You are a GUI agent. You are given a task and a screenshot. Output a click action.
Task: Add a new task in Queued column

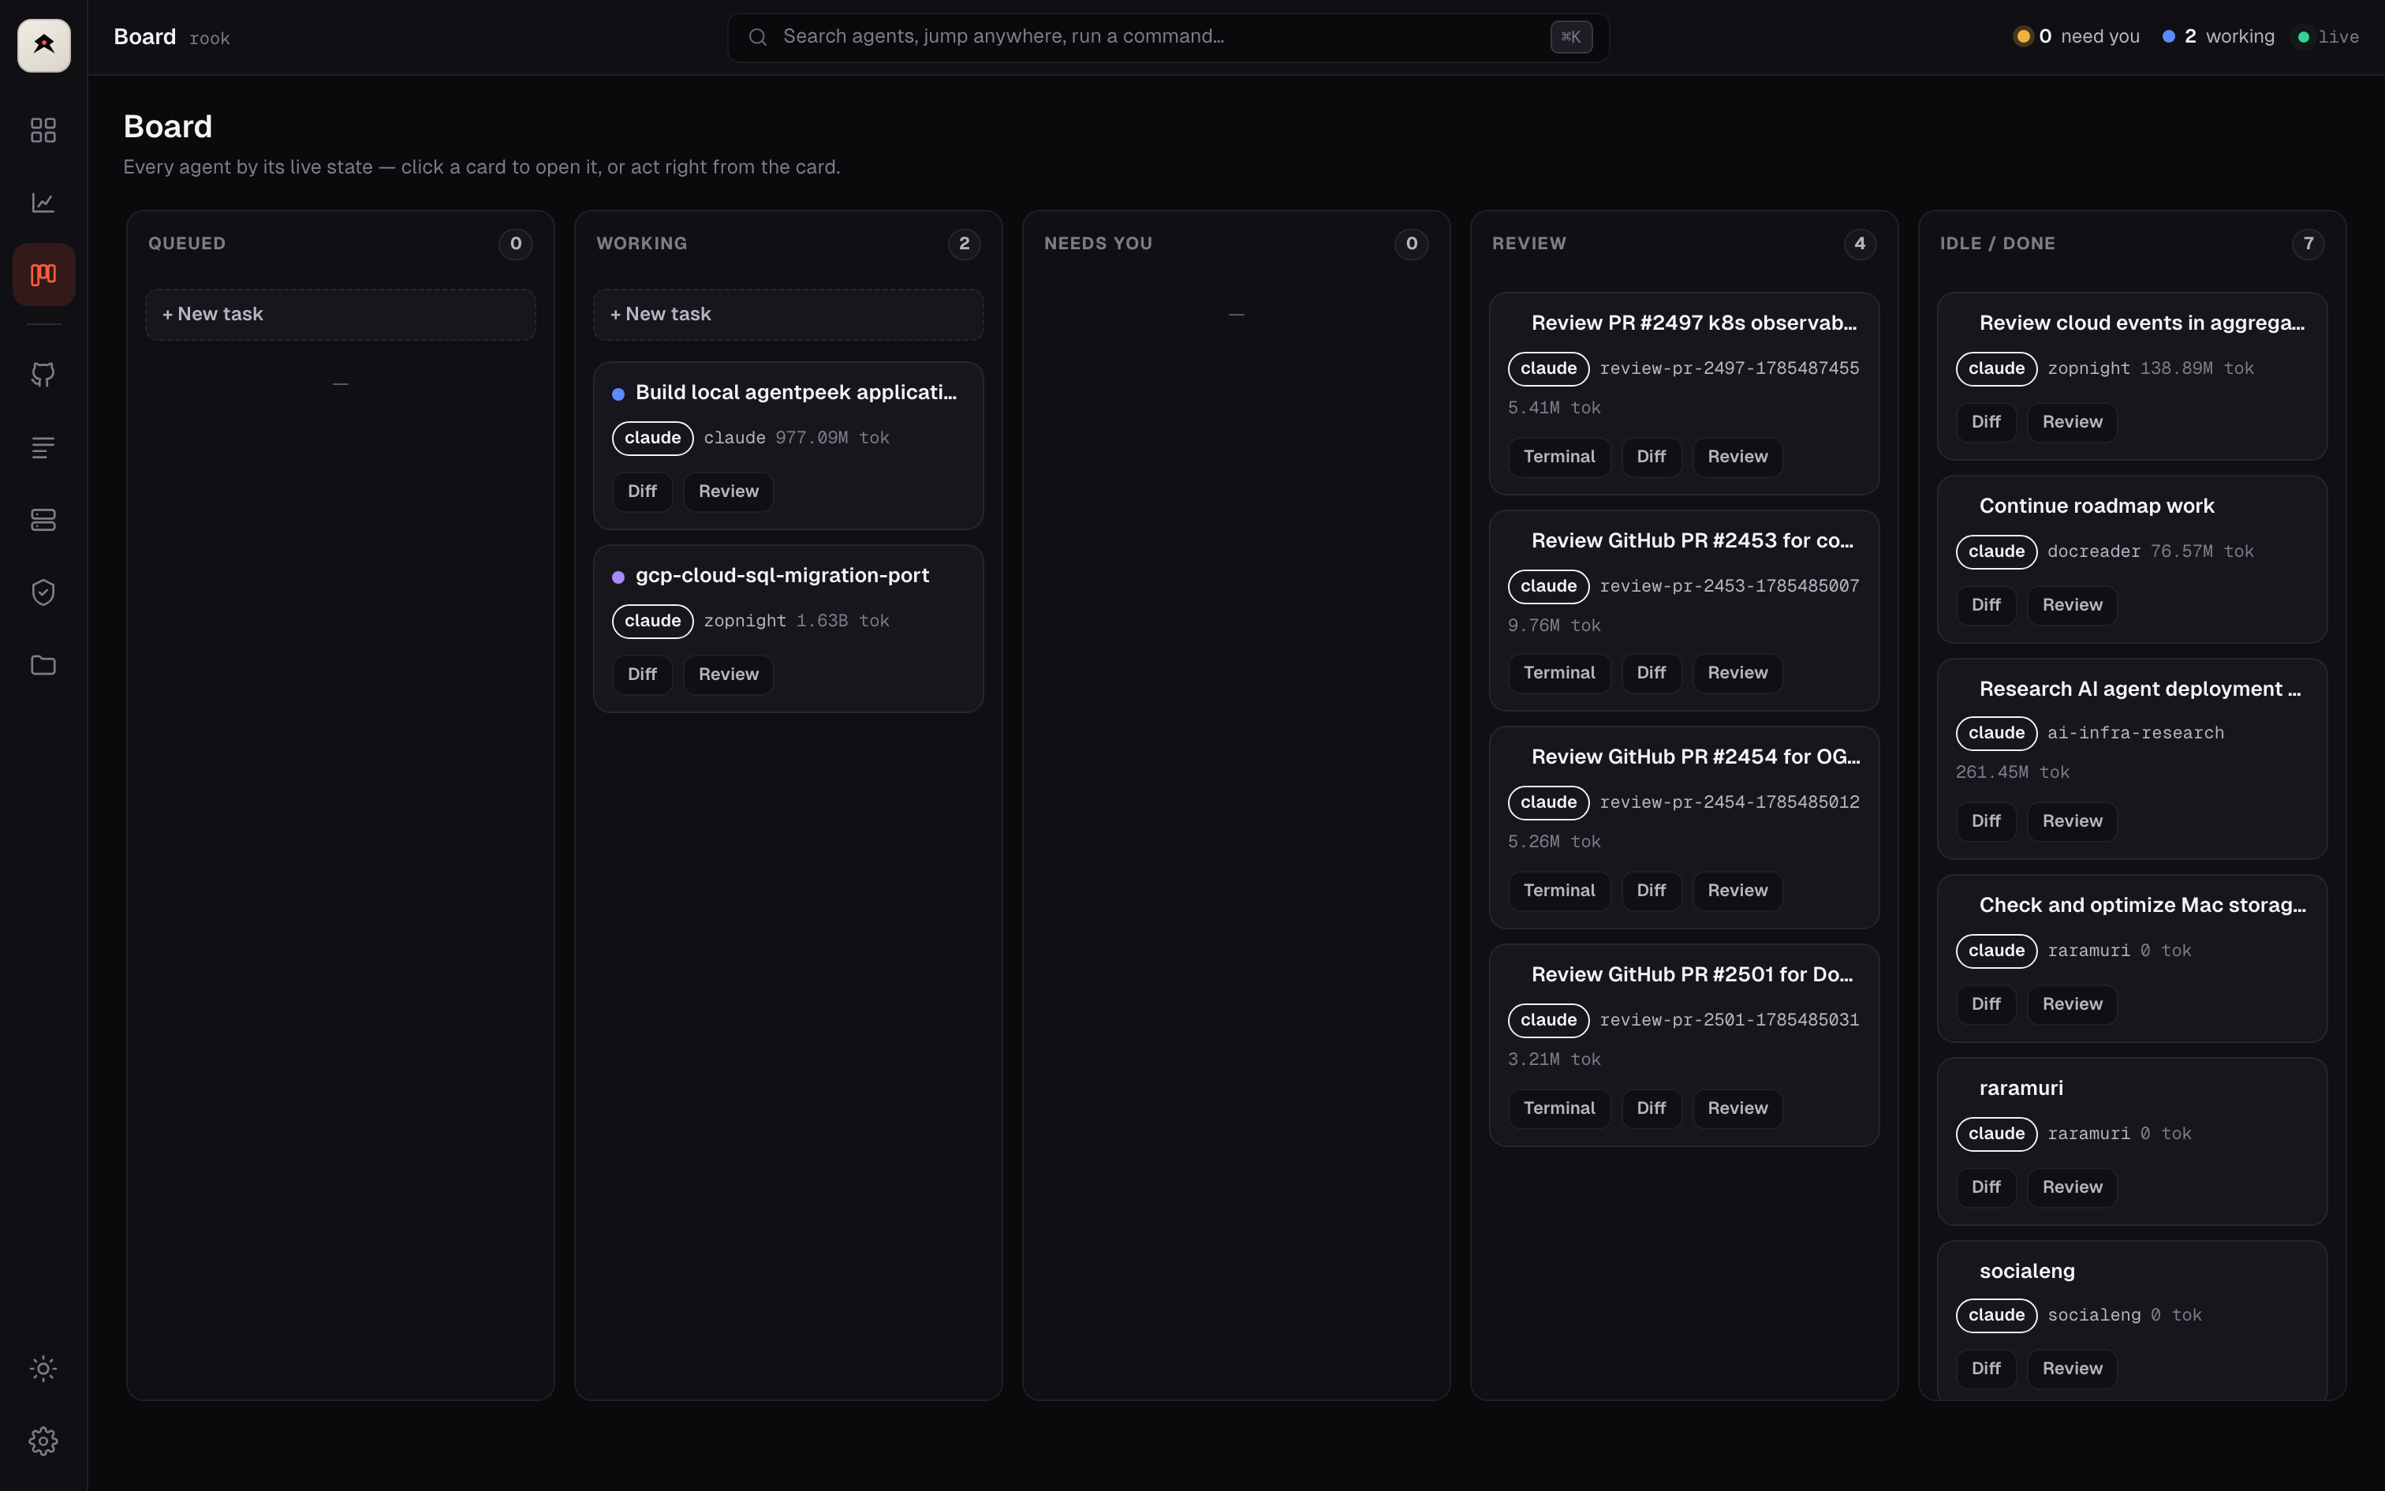pos(340,315)
